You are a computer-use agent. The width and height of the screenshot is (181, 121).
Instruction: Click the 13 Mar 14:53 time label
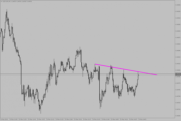[x=142, y=119]
